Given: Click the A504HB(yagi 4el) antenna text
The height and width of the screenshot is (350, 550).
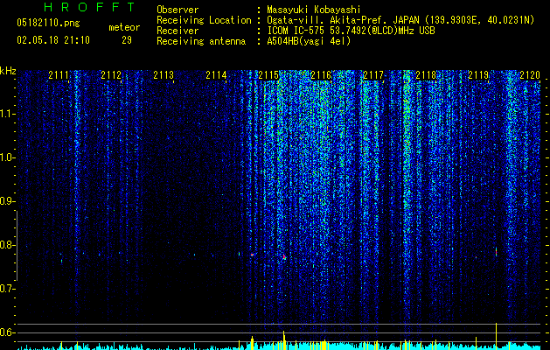Looking at the screenshot, I should click(x=309, y=41).
